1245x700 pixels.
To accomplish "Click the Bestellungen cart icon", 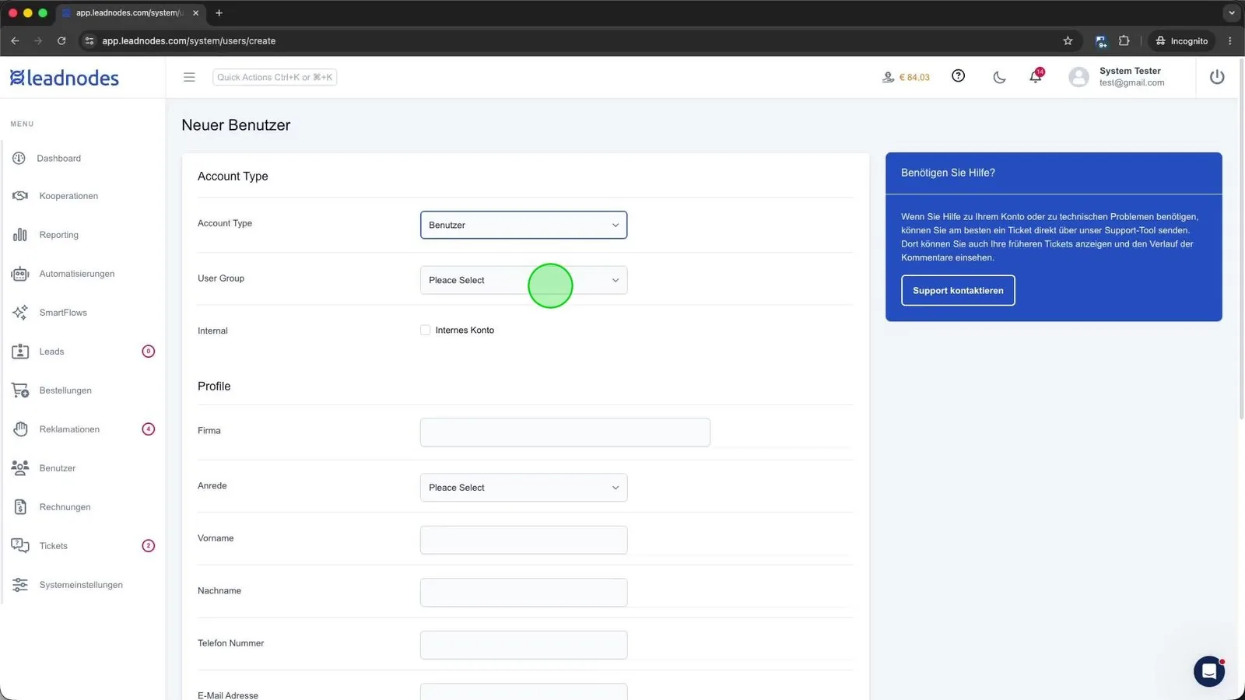I will [x=20, y=390].
